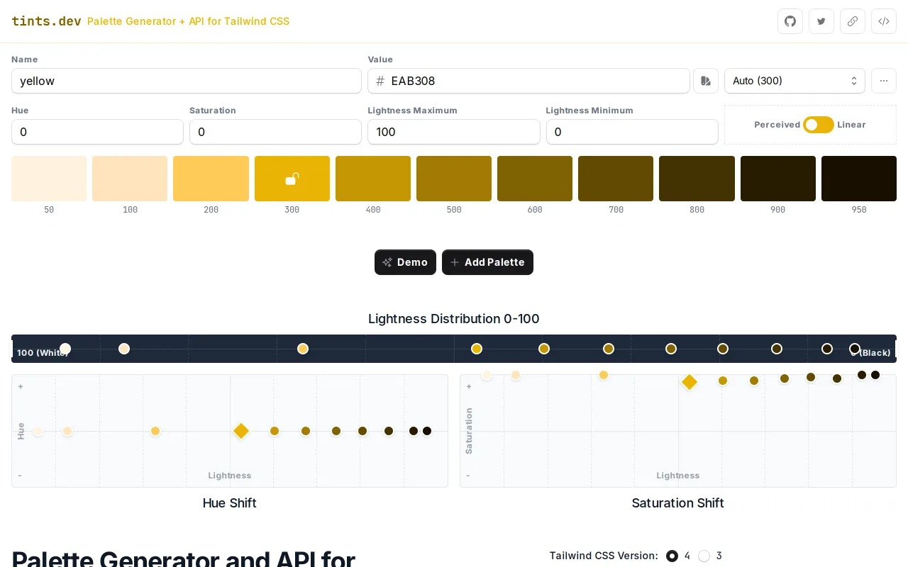Image resolution: width=908 pixels, height=567 pixels.
Task: Open the Auto (300) dropdown
Action: 794,81
